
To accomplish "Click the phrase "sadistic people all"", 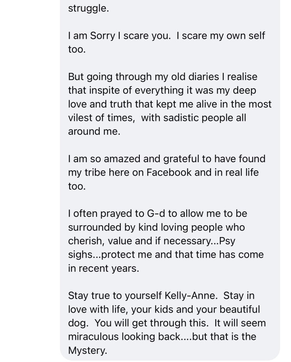I will (205, 118).
